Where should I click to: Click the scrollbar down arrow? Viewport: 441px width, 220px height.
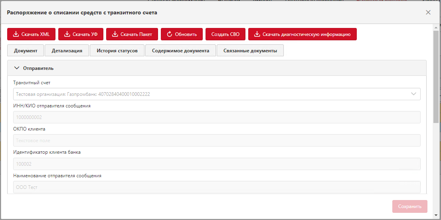coord(436,216)
